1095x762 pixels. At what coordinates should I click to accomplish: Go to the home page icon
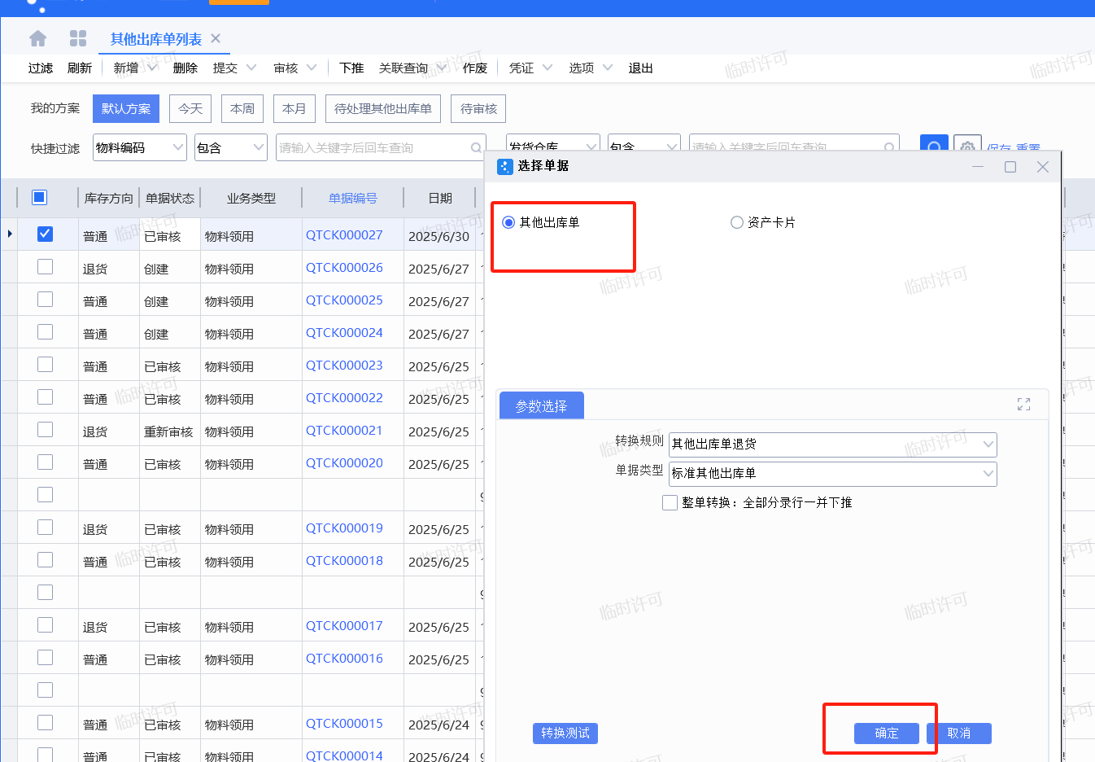[37, 38]
